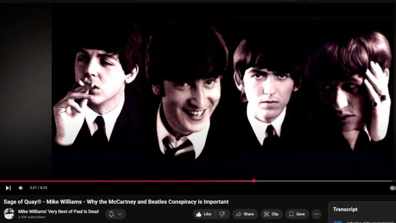396x223 pixels.
Task: Click the pause icon in the bottom-right corner
Action: [x=392, y=187]
